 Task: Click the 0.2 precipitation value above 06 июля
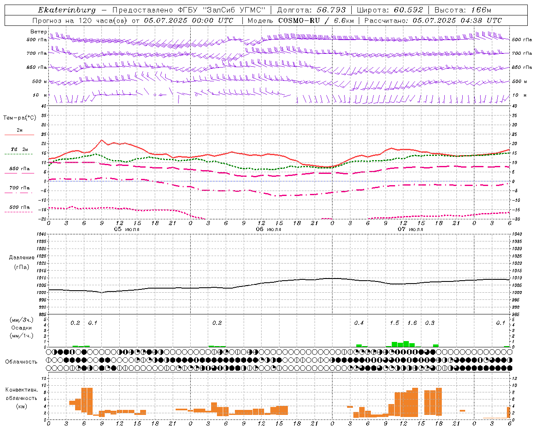[217, 323]
